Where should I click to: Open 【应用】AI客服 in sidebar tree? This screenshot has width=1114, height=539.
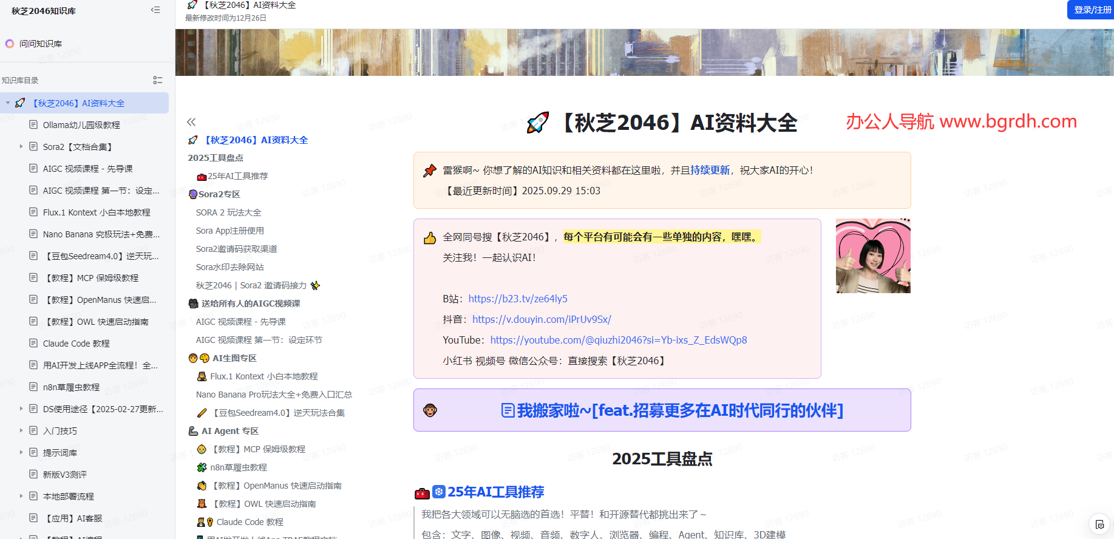tap(72, 518)
